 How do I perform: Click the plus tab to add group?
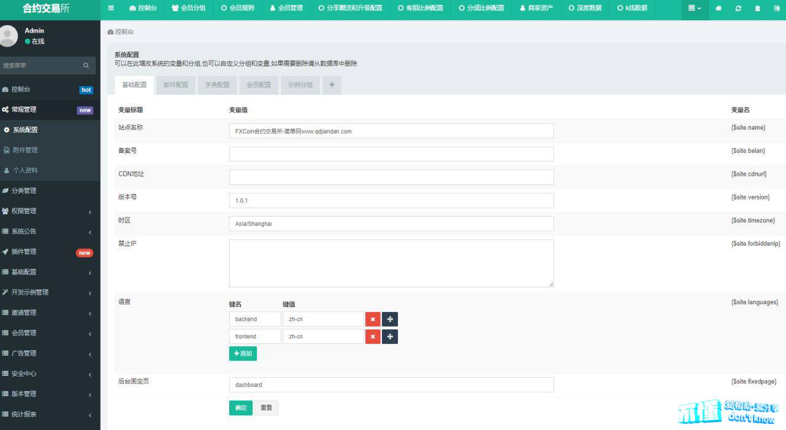pos(332,85)
